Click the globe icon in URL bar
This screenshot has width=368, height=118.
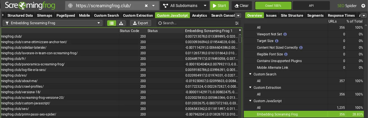(x=70, y=6)
